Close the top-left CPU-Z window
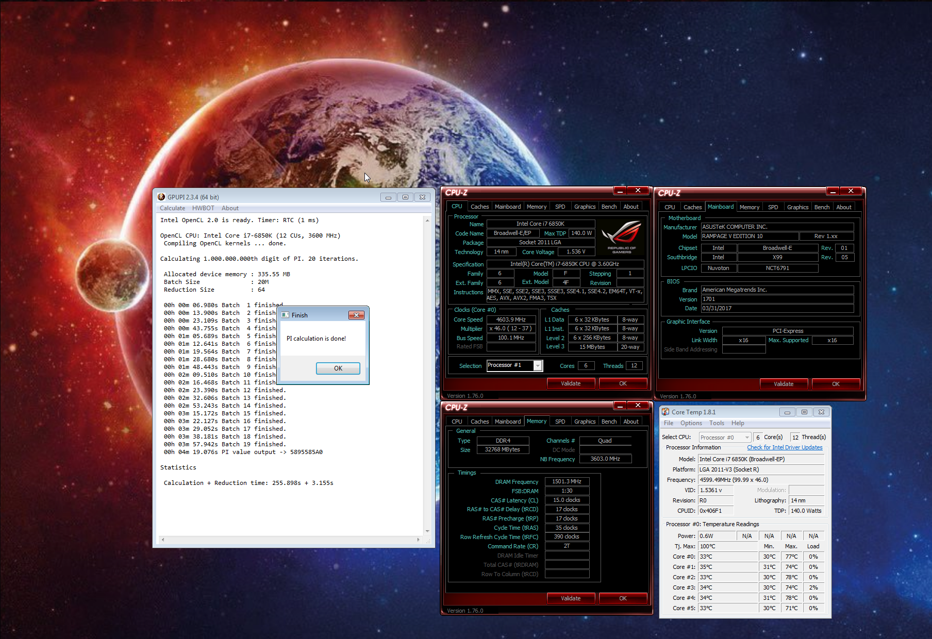This screenshot has width=932, height=639. pyautogui.click(x=638, y=191)
